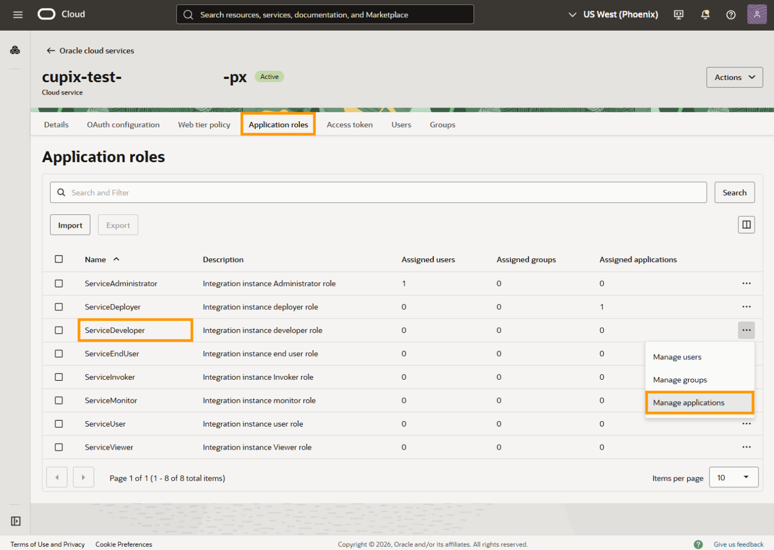Open the notifications bell
The height and width of the screenshot is (550, 774).
(x=705, y=15)
